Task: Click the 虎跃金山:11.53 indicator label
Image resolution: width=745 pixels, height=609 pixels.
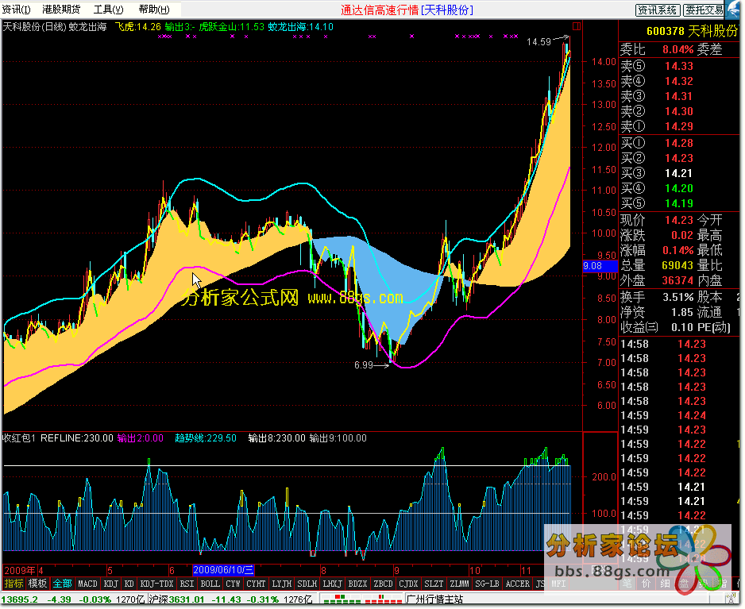Action: tap(231, 27)
